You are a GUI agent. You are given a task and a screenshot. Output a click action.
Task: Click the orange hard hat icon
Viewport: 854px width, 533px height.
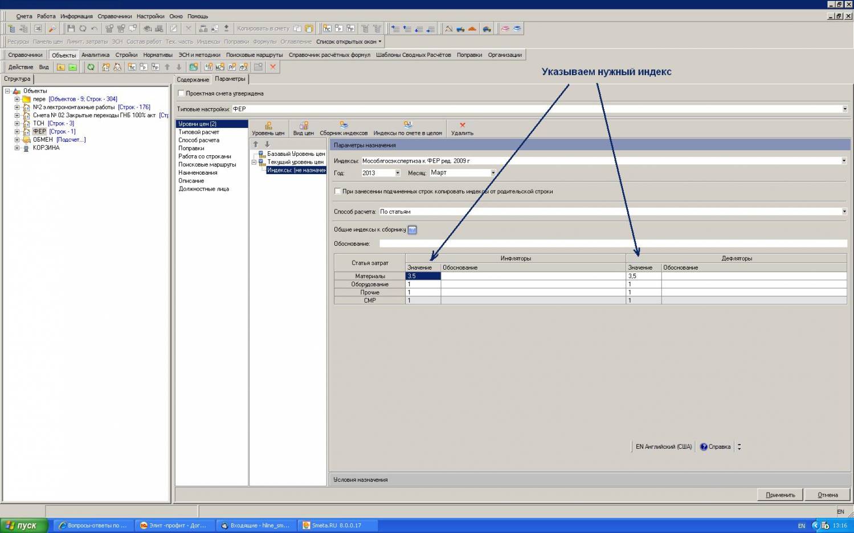tap(472, 28)
